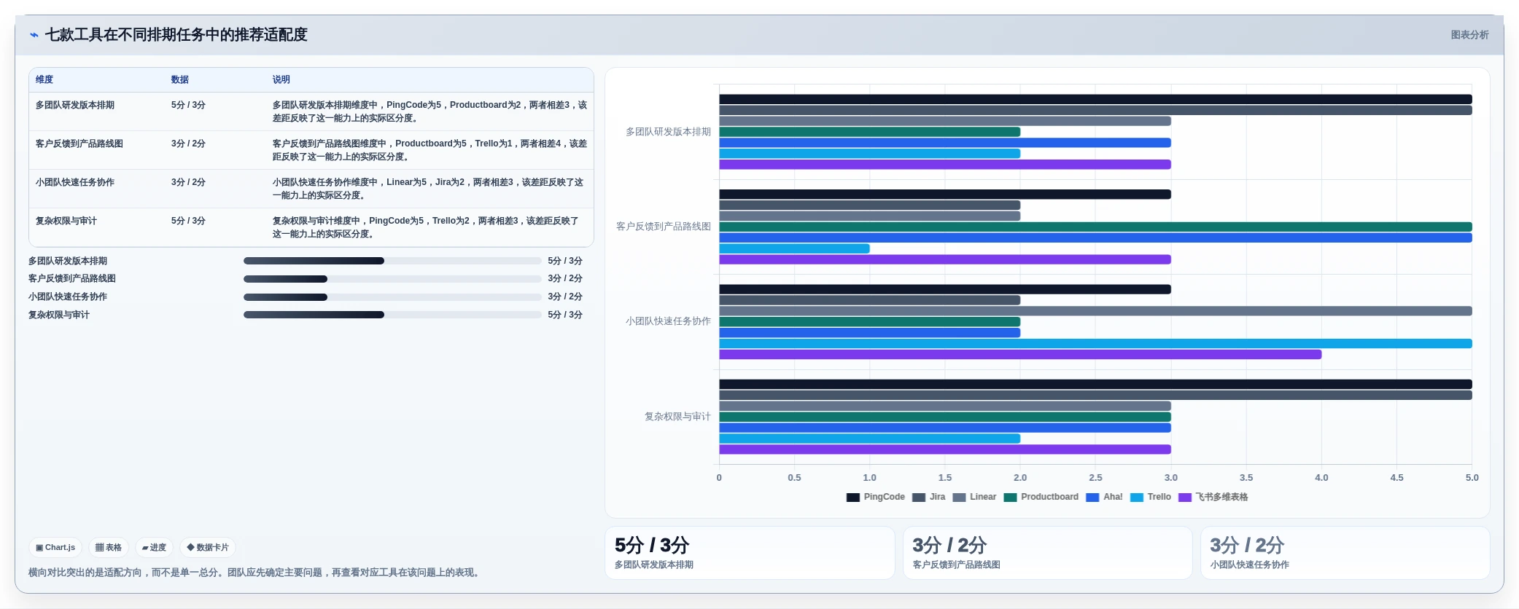Open the 3分 / 2分 小团队快速任务协作 data card

point(1345,554)
